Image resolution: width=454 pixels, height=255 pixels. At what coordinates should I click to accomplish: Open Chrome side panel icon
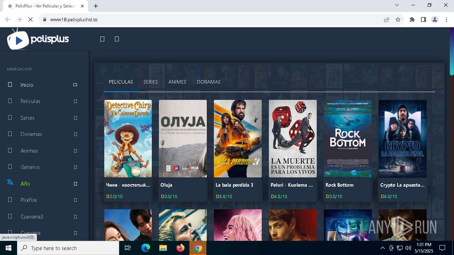423,19
